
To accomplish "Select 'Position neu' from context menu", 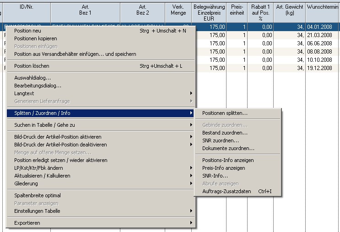I will (27, 31).
